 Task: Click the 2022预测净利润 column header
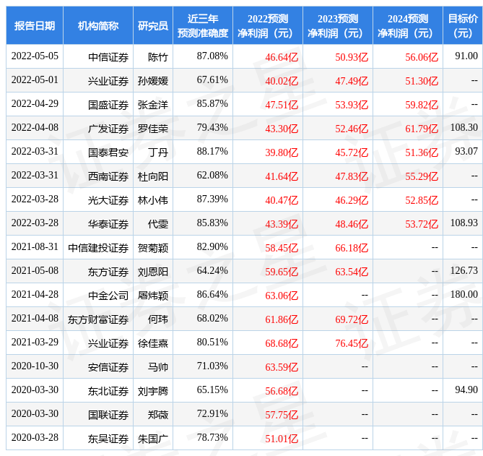(x=268, y=25)
